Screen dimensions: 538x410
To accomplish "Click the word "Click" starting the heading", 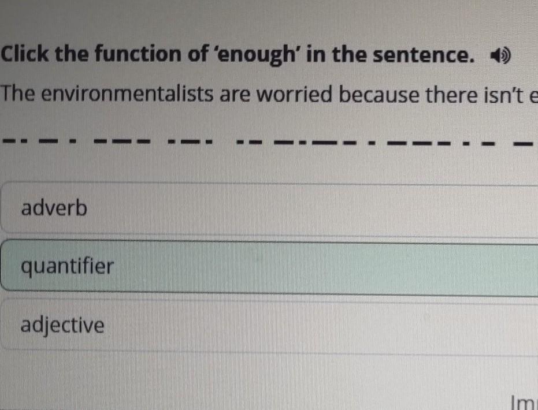I will pos(27,55).
